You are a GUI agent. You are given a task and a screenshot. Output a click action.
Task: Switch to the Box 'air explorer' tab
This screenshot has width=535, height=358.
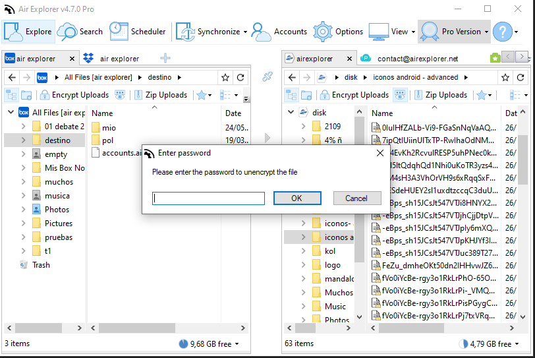pos(36,59)
